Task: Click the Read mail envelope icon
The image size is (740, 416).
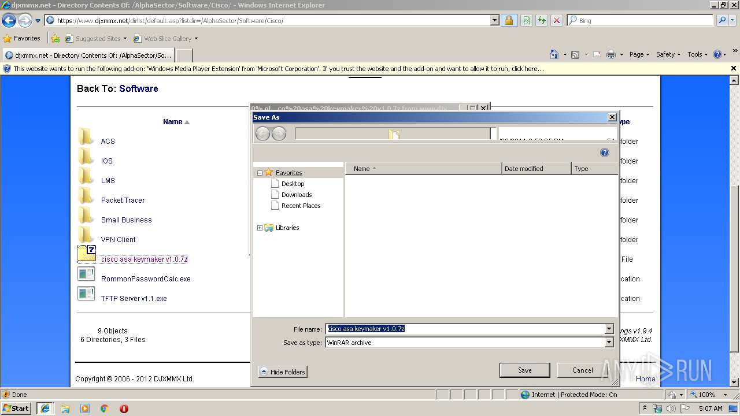Action: pos(597,54)
